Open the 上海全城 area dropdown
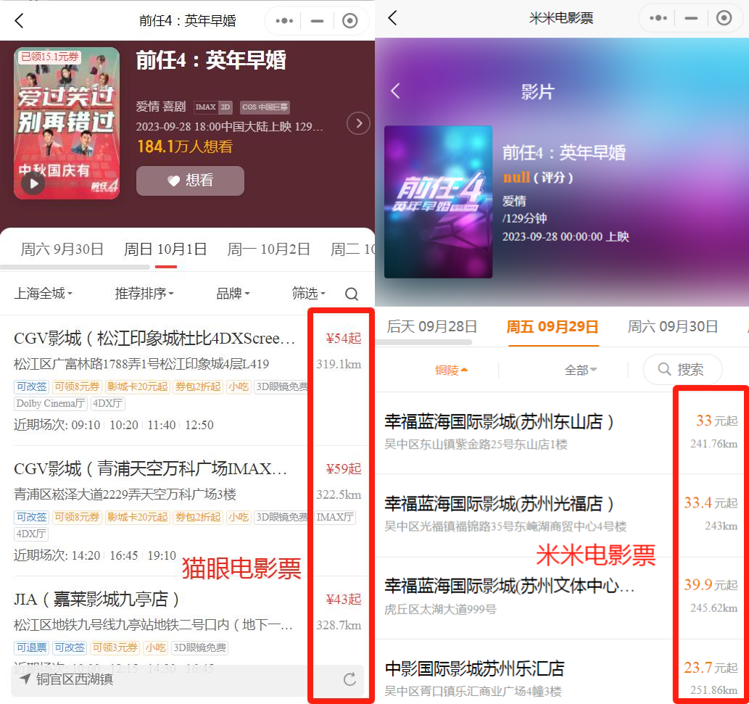 click(x=43, y=293)
